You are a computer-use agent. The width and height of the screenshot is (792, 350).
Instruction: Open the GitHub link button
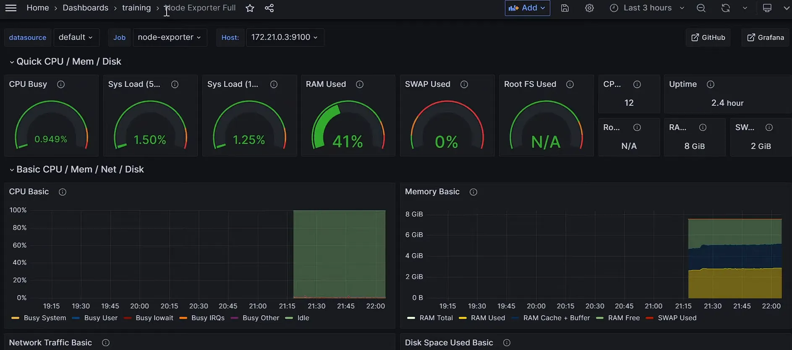pos(708,37)
